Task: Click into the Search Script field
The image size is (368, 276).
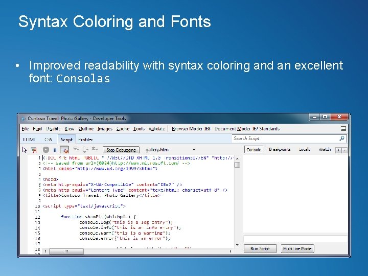Action: coord(285,139)
